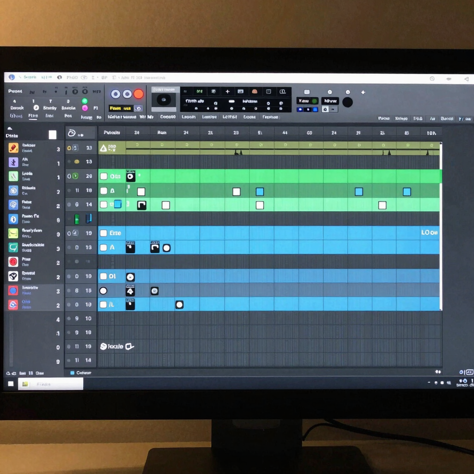This screenshot has width=474, height=474.
Task: Click the plus icon in the black toolbar panel
Action: coord(228,92)
